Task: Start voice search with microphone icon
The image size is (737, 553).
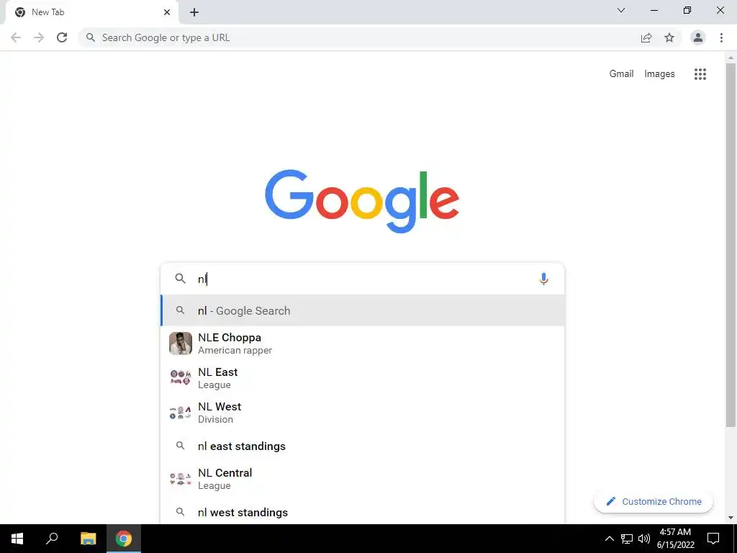Action: pos(543,279)
